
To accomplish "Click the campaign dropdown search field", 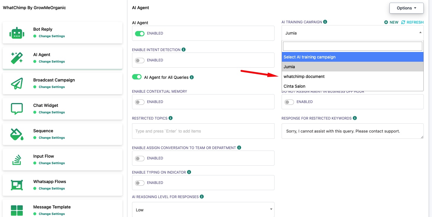I will pyautogui.click(x=353, y=46).
